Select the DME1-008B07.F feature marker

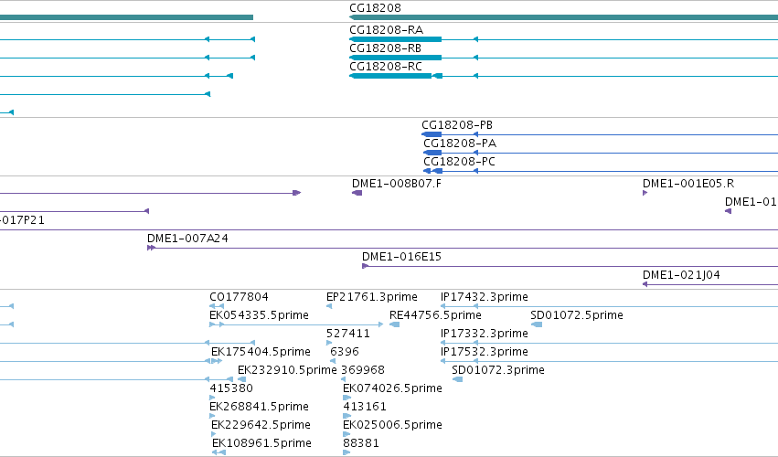(357, 193)
